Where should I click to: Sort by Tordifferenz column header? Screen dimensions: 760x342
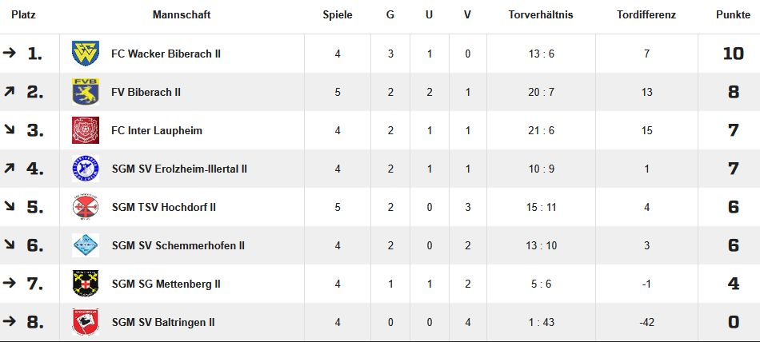point(646,15)
